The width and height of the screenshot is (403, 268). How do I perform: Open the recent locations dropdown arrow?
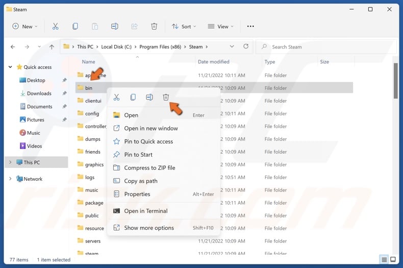39,47
